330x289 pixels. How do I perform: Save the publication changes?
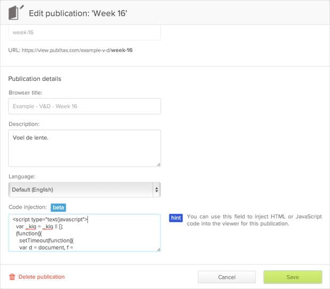pos(292,277)
